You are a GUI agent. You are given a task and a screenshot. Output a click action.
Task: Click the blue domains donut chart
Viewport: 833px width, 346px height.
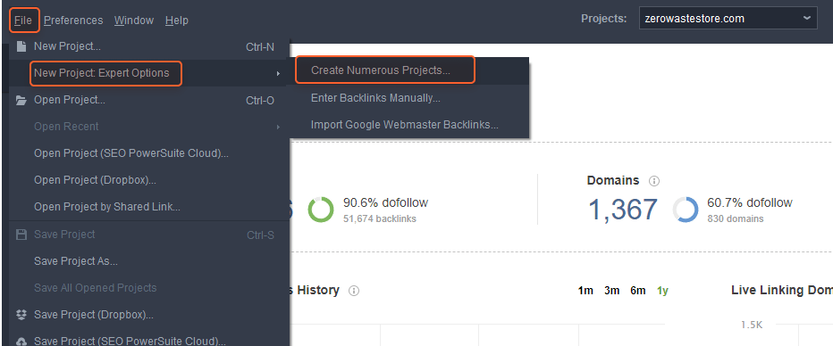[686, 210]
